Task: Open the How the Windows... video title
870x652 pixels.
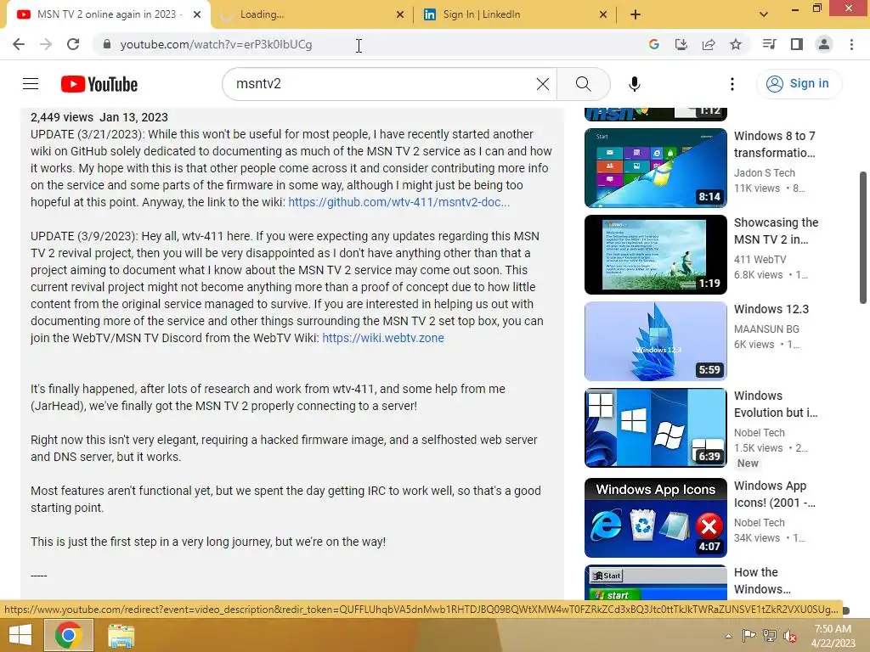Action: click(762, 581)
